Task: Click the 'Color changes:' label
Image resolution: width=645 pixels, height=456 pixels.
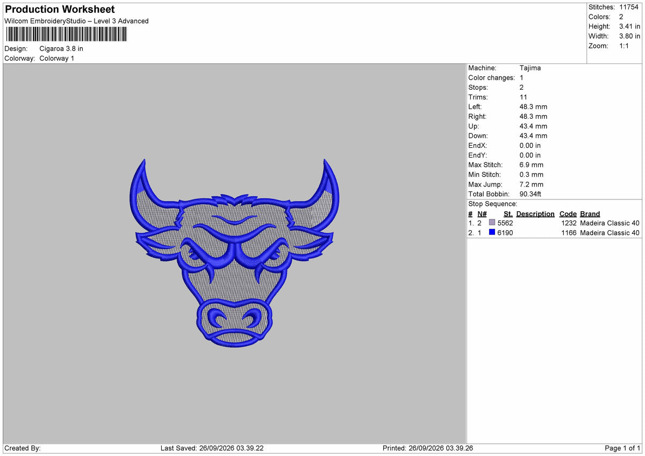Action: [491, 77]
